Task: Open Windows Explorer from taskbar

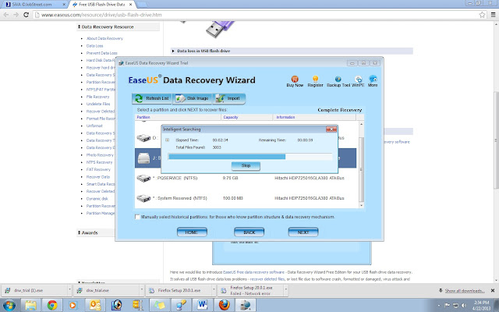Action: [31, 305]
